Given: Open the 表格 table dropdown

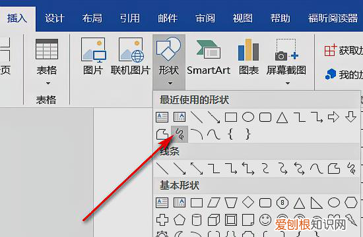Looking at the screenshot, I should click(x=47, y=61).
